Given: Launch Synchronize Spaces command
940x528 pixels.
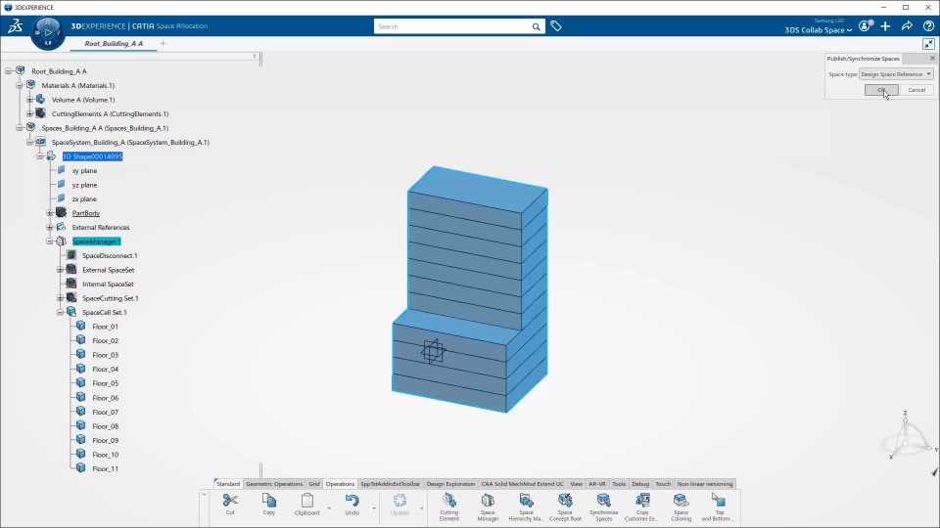Looking at the screenshot, I should pyautogui.click(x=603, y=506).
